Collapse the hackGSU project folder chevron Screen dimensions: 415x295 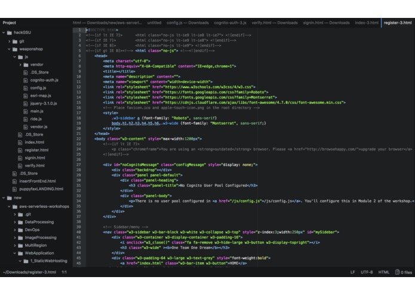click(4, 32)
